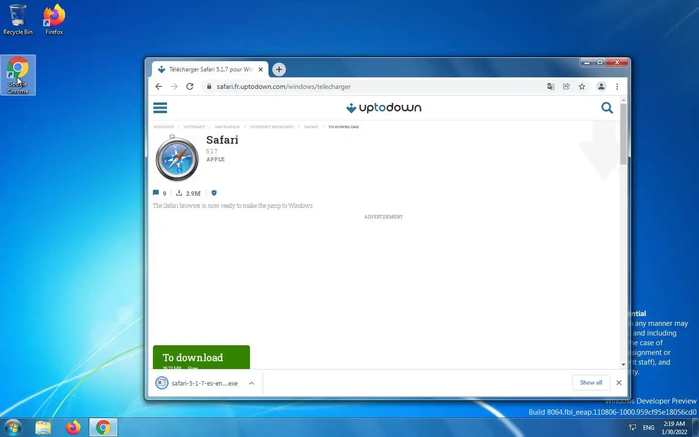Go back in Chrome browser history
The width and height of the screenshot is (699, 437).
point(159,86)
